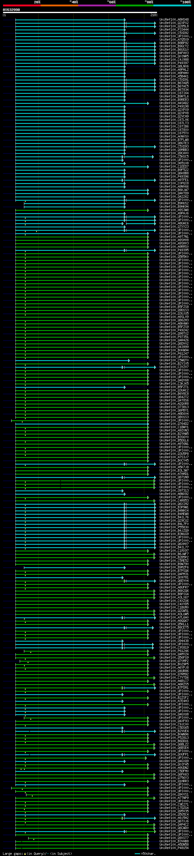Open hit UniRef100_Q2XPX2
The width and height of the screenshot is (194, 856).
click(174, 23)
